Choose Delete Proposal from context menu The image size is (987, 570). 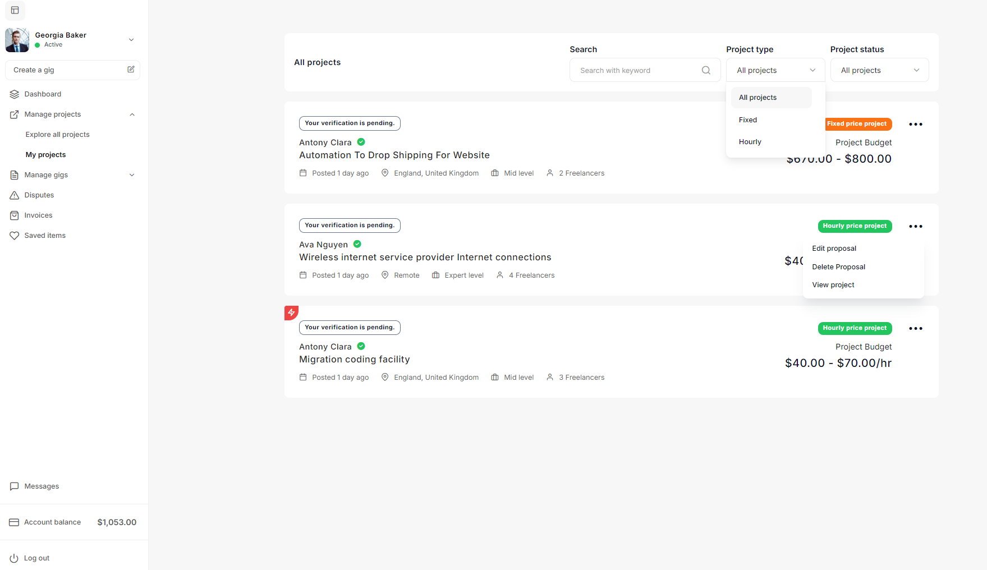[838, 267]
